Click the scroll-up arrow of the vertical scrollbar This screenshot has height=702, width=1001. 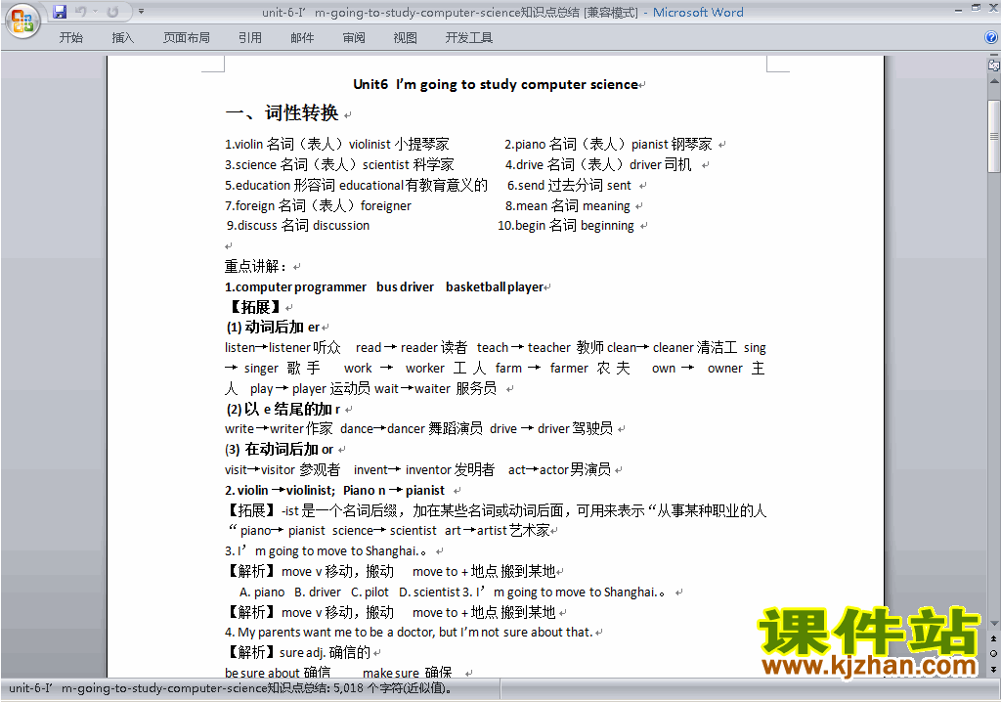click(x=994, y=82)
